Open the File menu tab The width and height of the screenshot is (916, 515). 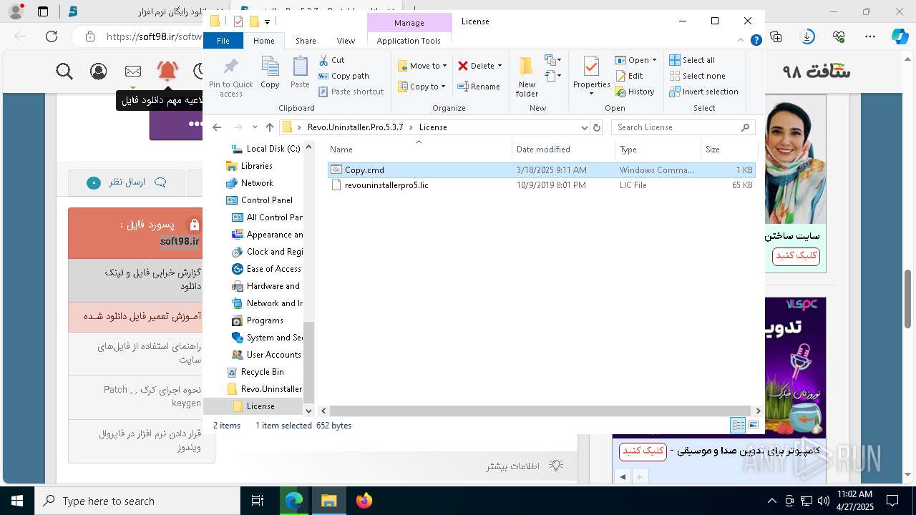pos(223,41)
